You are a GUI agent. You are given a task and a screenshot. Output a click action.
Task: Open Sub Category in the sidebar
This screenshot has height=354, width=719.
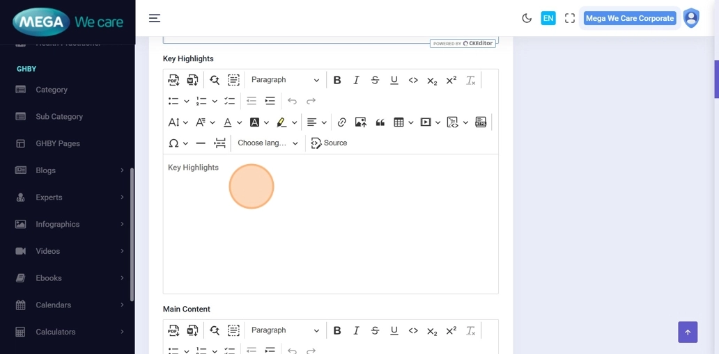tap(59, 117)
